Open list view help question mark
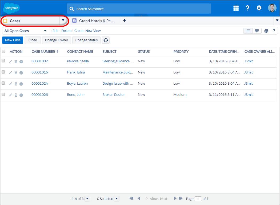This screenshot has width=280, height=205. 274,31
